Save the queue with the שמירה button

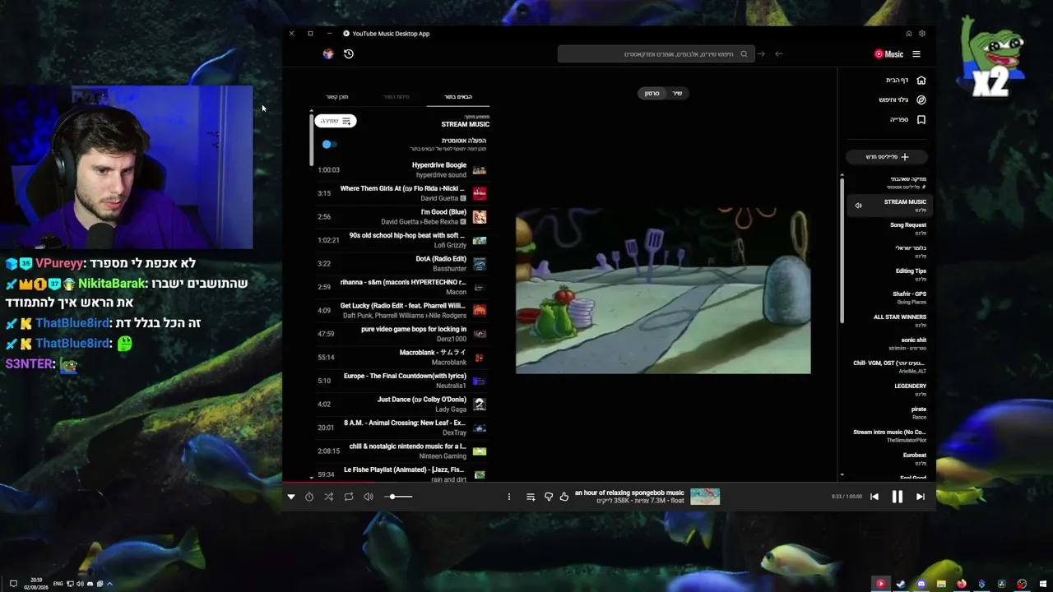point(336,121)
